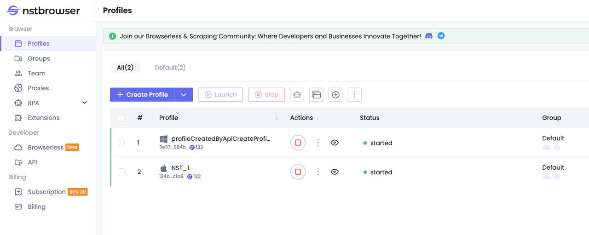Open the toolbar more options menu
The image size is (589, 235).
click(x=354, y=95)
